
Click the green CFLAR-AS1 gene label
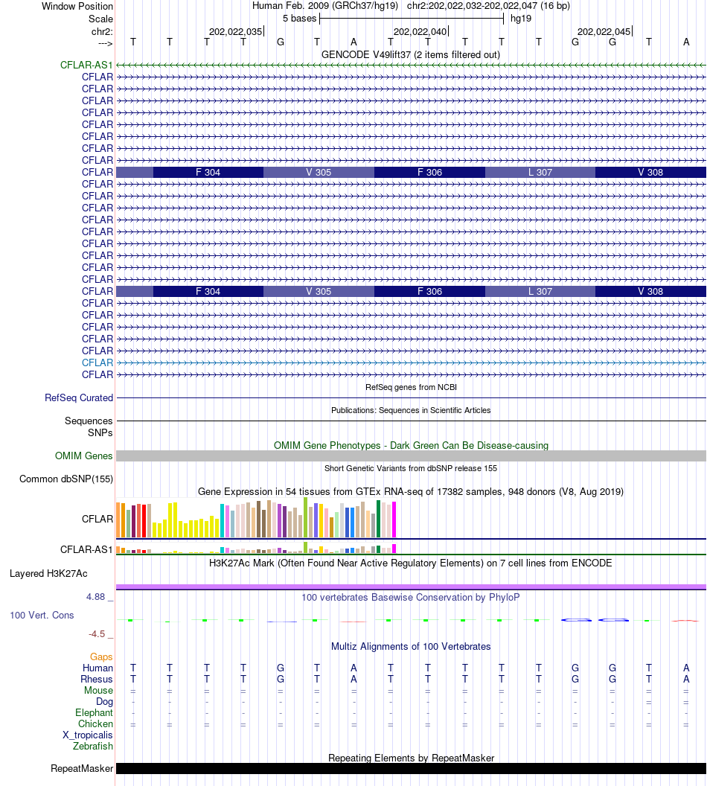point(86,65)
